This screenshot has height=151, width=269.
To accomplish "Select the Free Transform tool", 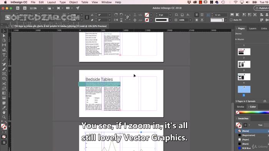I will [4, 89].
